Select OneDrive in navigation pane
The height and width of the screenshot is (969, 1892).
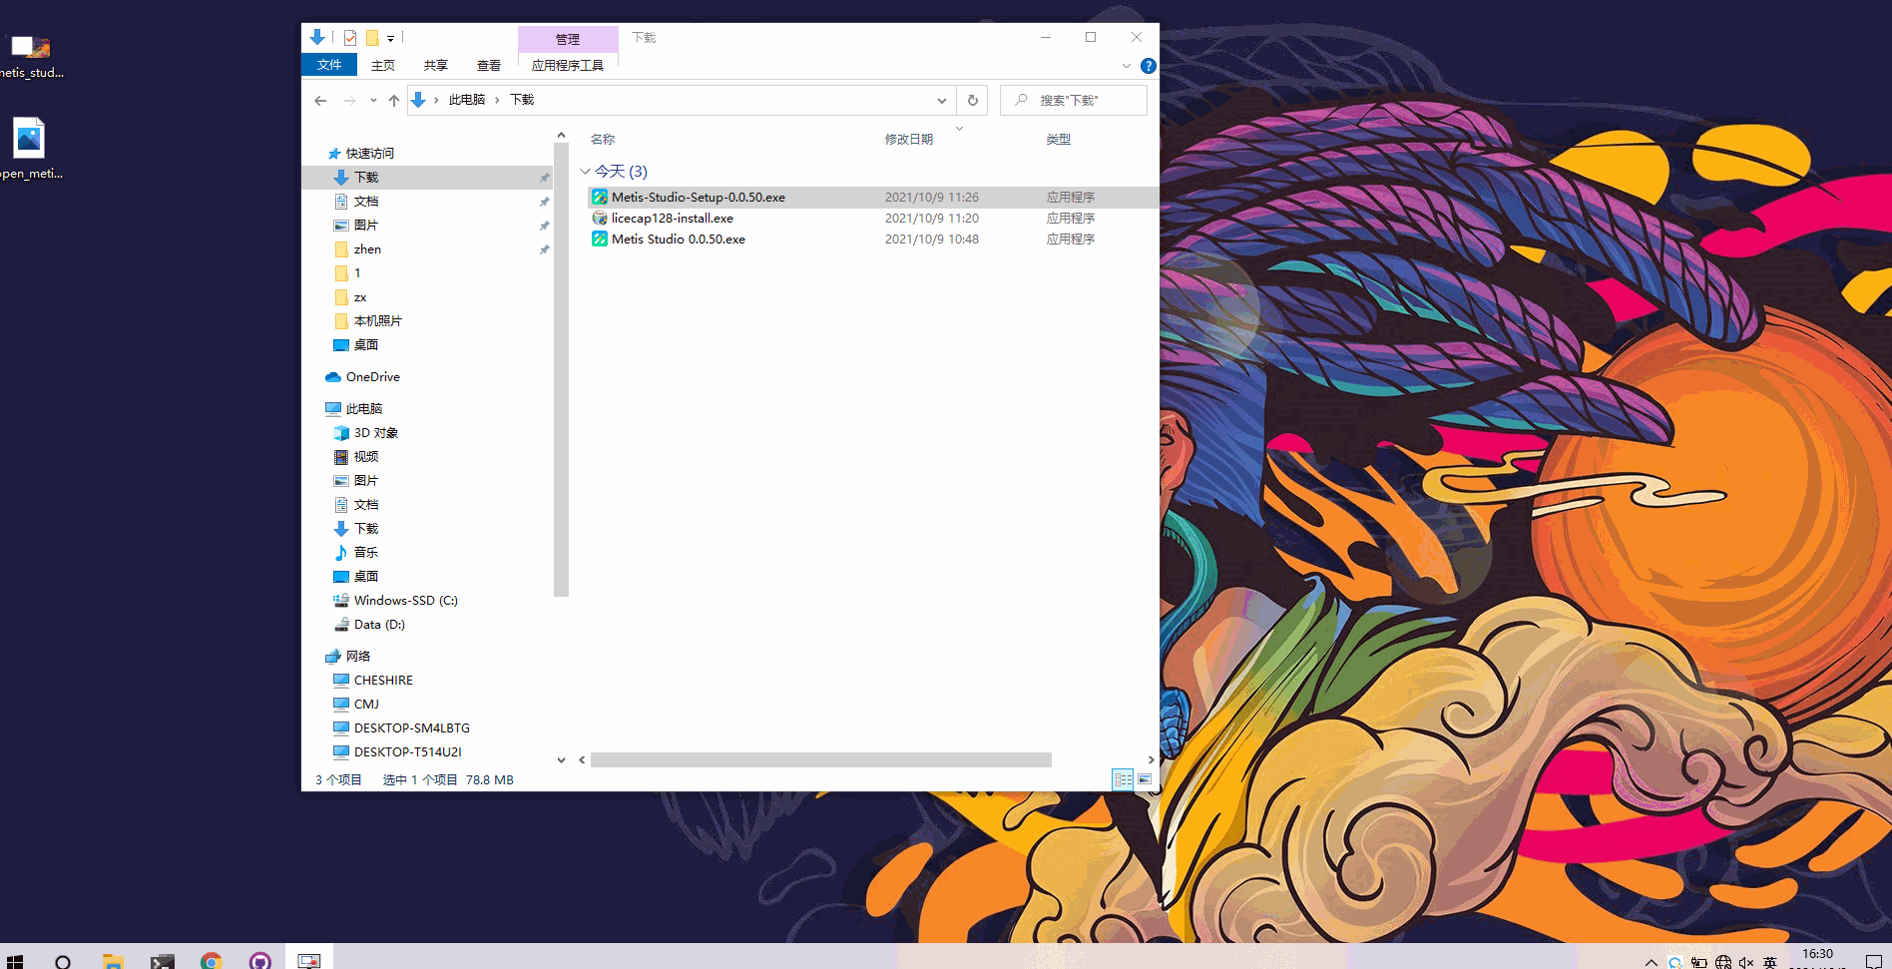[x=372, y=377]
